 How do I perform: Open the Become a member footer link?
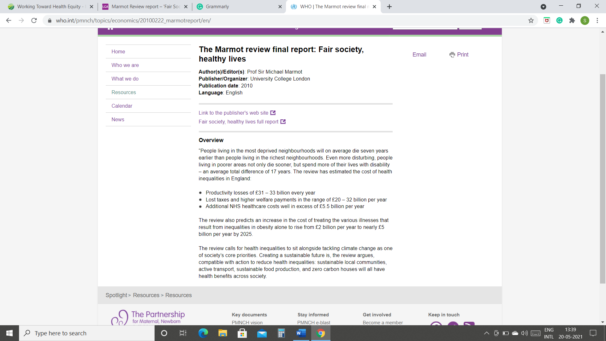click(383, 323)
